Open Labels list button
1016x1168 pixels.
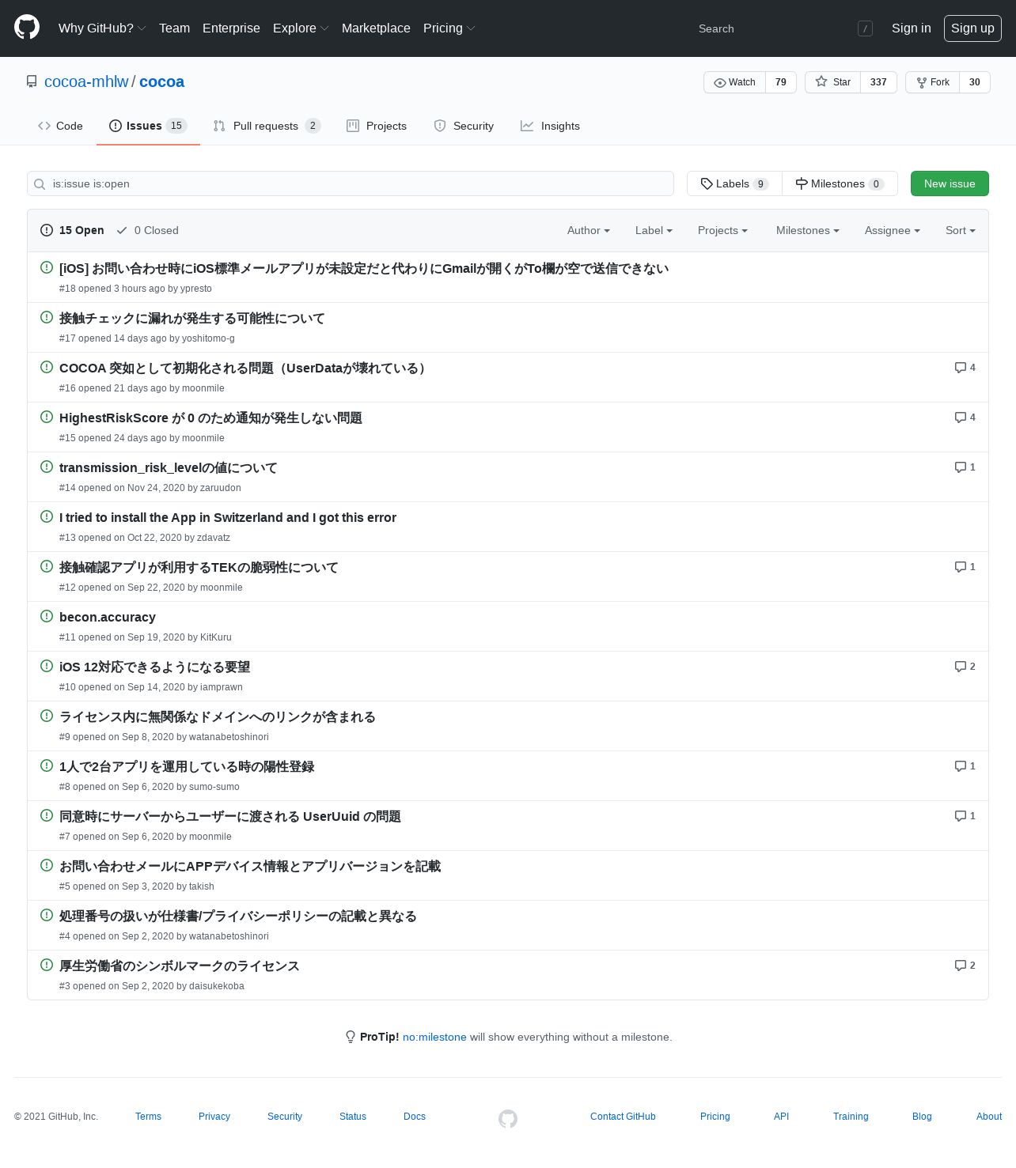click(x=734, y=183)
